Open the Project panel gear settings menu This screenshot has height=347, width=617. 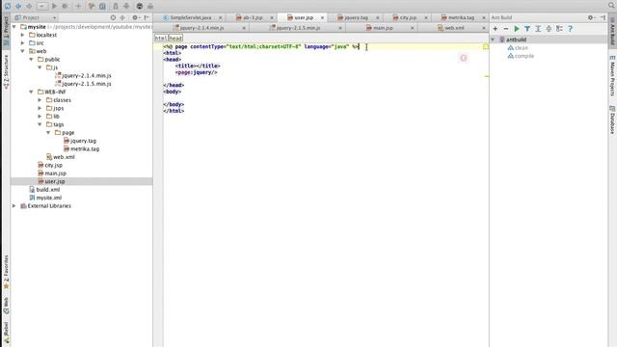click(x=135, y=17)
